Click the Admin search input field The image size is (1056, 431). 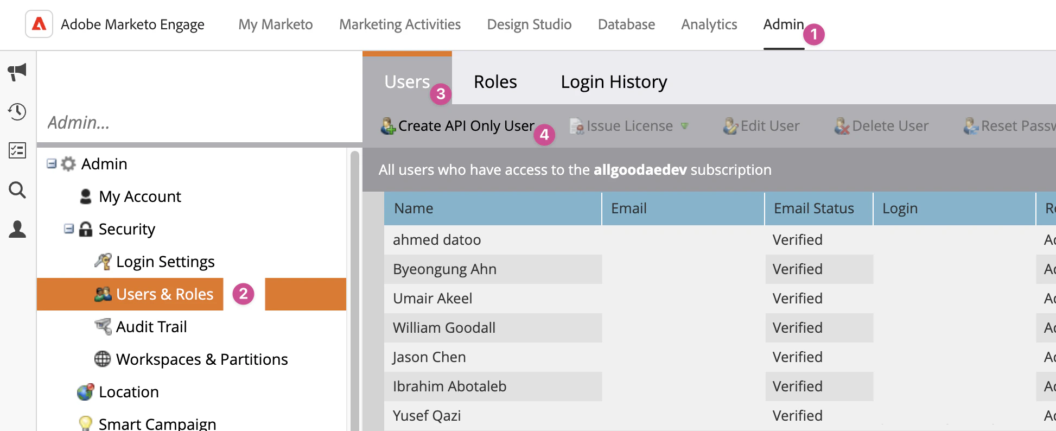[200, 123]
